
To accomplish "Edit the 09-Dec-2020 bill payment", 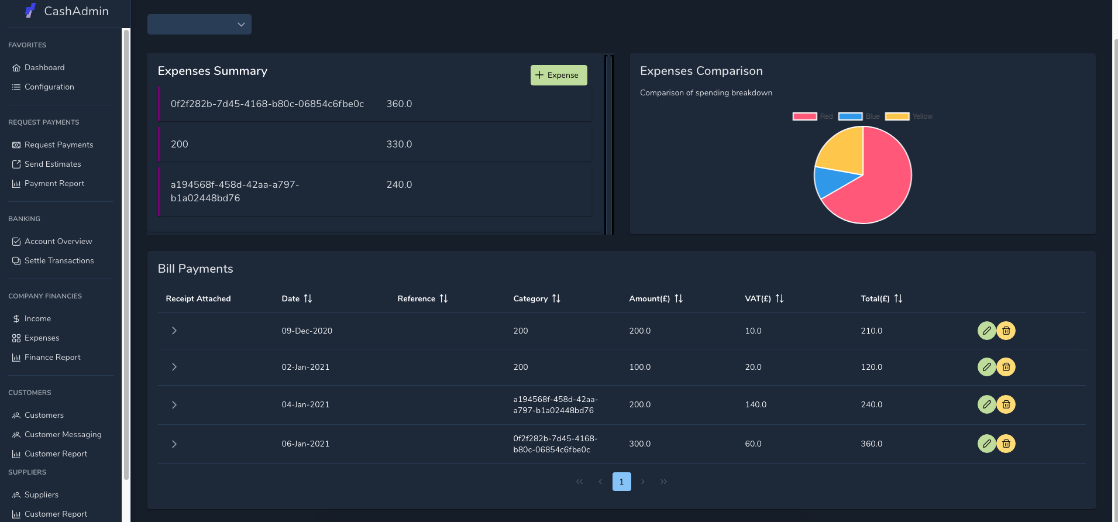I will click(x=986, y=331).
